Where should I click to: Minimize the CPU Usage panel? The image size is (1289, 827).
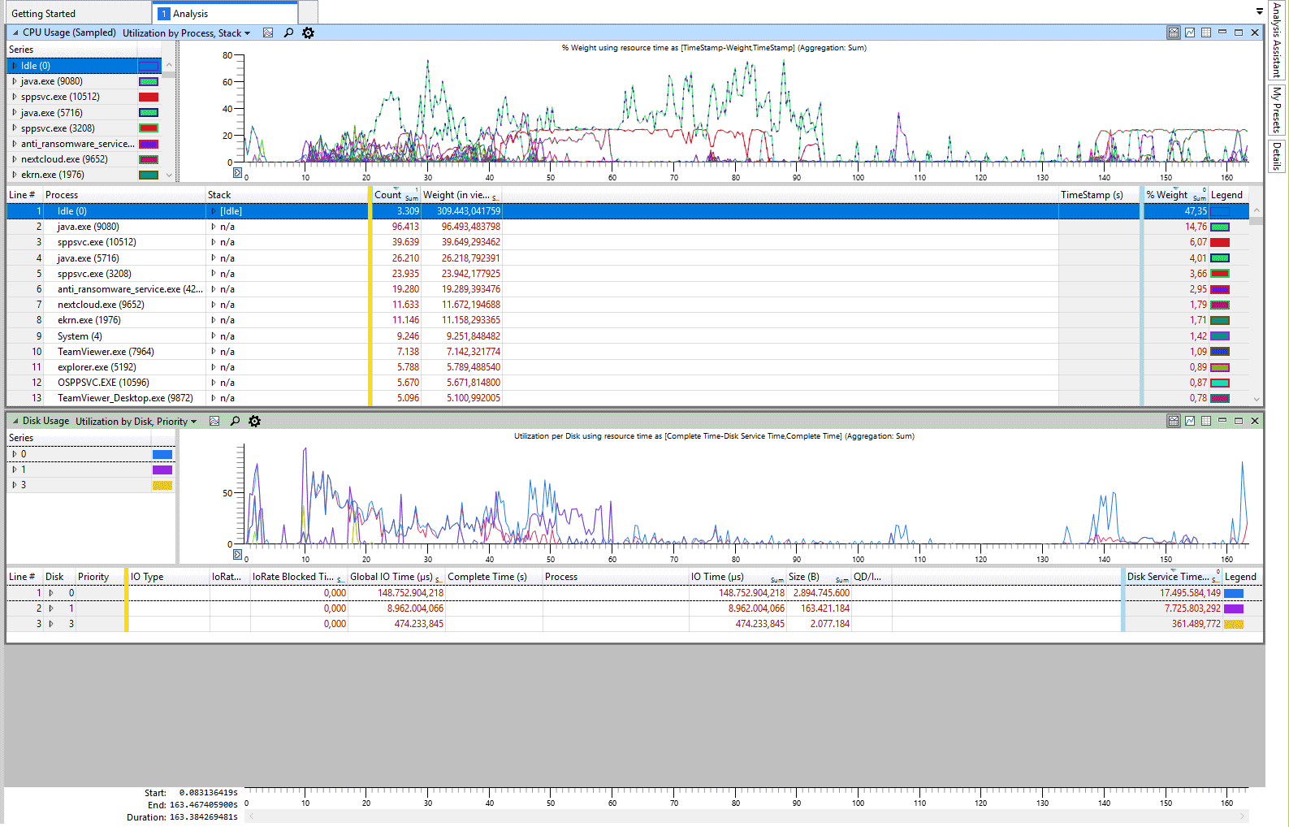[x=1222, y=32]
